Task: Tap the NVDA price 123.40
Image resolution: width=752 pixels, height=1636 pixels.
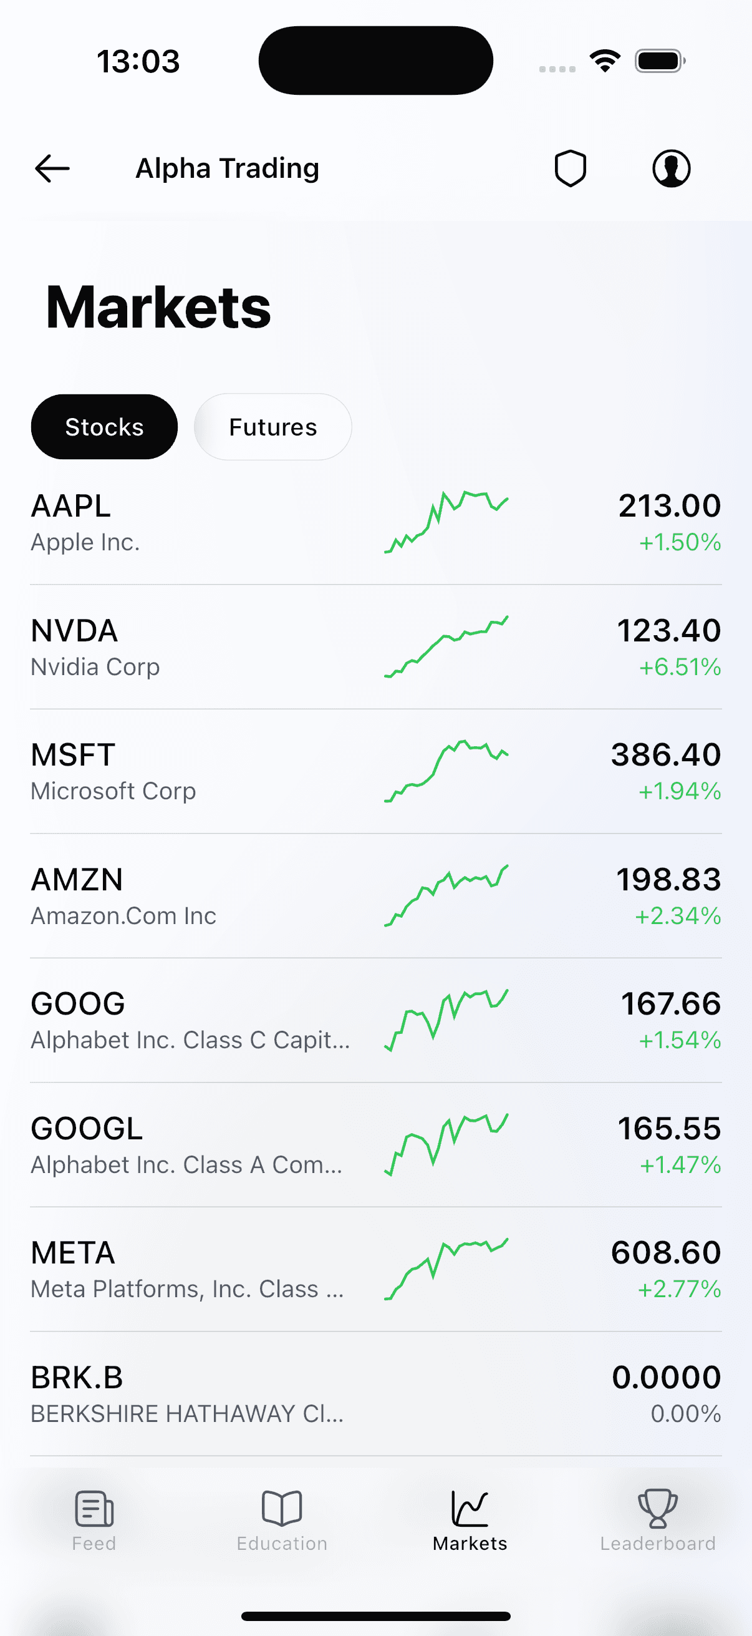Action: (669, 631)
